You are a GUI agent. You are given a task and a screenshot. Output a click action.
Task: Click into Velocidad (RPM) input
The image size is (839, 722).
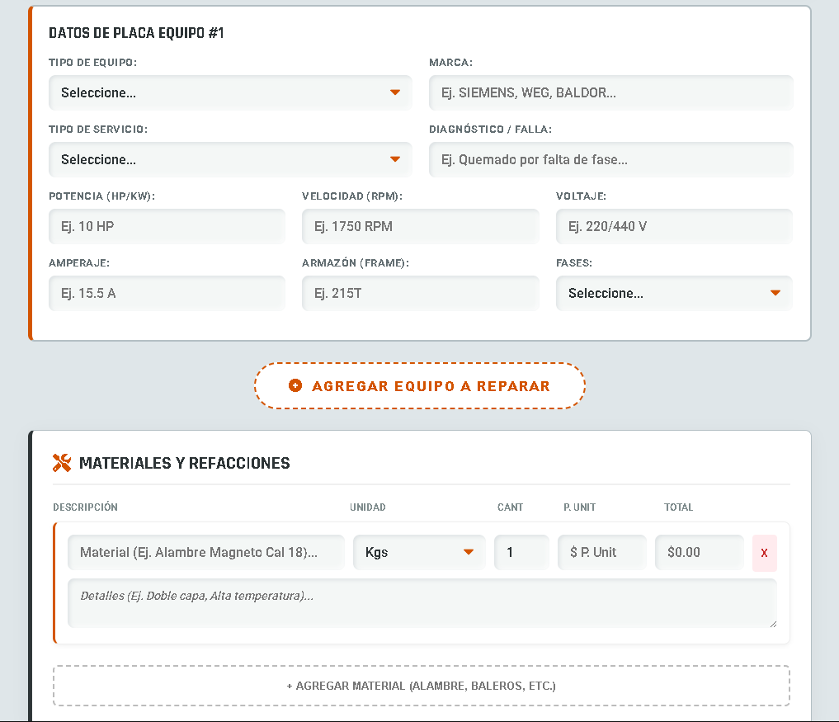tap(420, 227)
